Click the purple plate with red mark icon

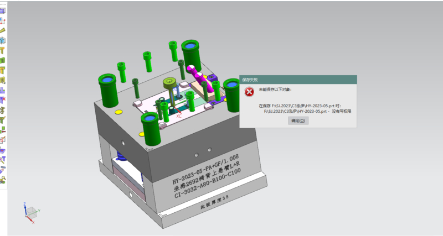(3, 150)
